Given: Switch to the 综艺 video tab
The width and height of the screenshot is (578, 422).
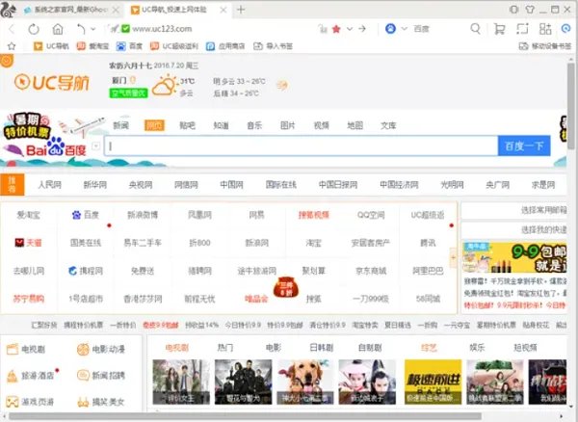Looking at the screenshot, I should coord(429,347).
